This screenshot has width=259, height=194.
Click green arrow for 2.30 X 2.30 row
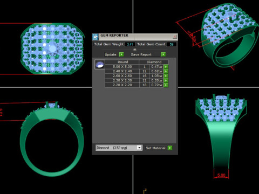166,80
